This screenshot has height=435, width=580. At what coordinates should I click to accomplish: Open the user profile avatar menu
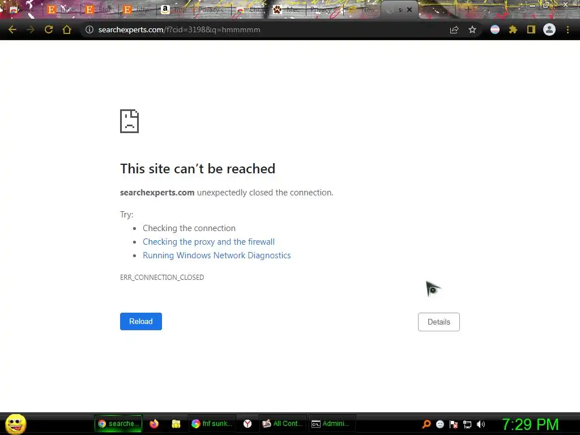tap(549, 29)
